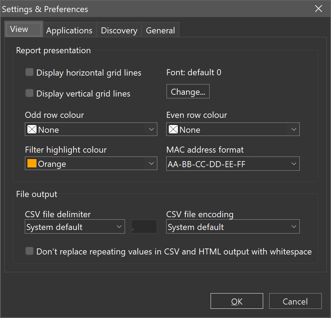Click the Change... font button

188,92
